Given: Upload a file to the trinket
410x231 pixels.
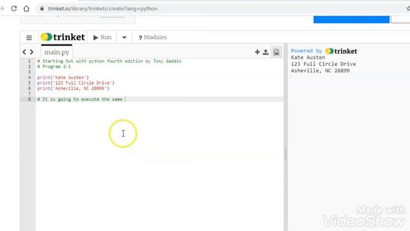Looking at the screenshot, I should click(x=266, y=52).
